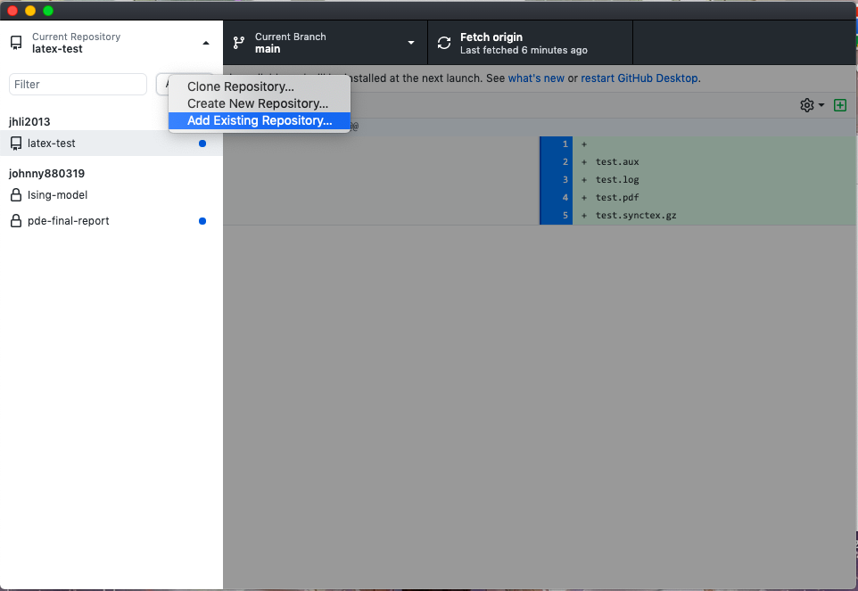Collapse the Current Repository dropdown arrow
The height and width of the screenshot is (591, 858).
[206, 43]
